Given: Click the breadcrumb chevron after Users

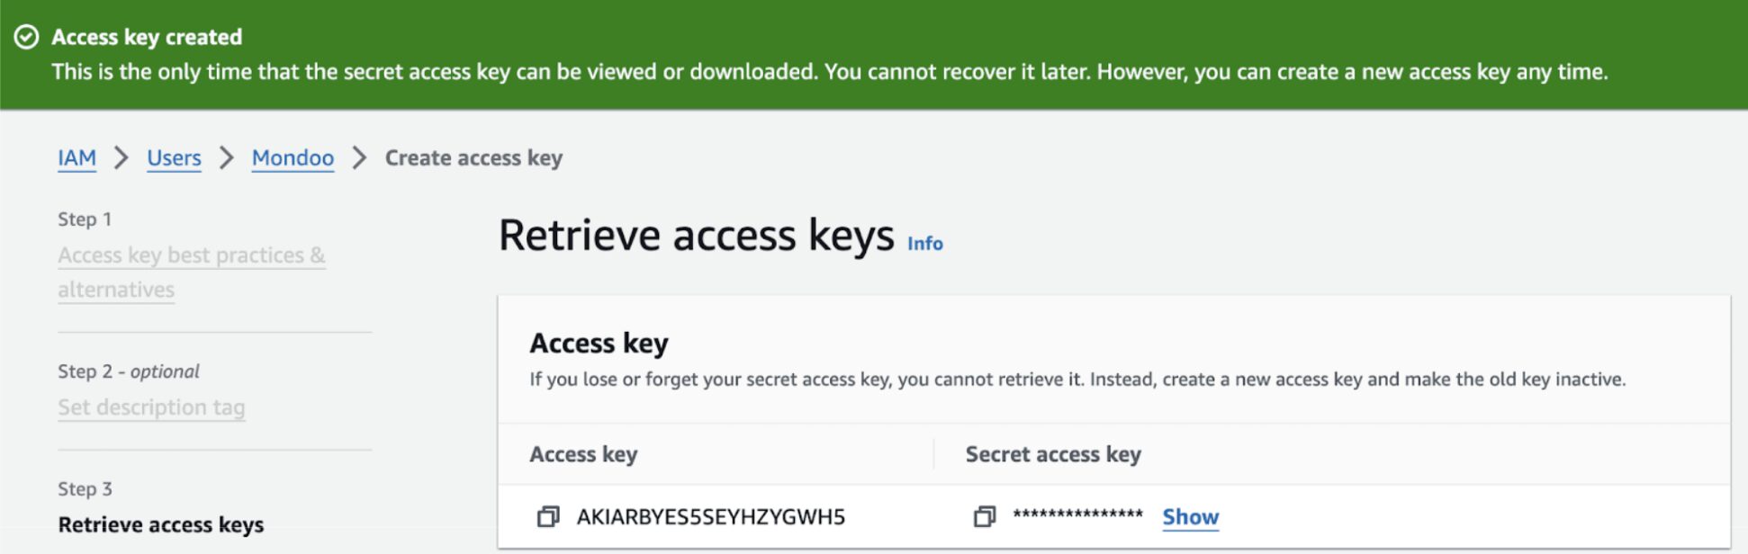Looking at the screenshot, I should [227, 158].
